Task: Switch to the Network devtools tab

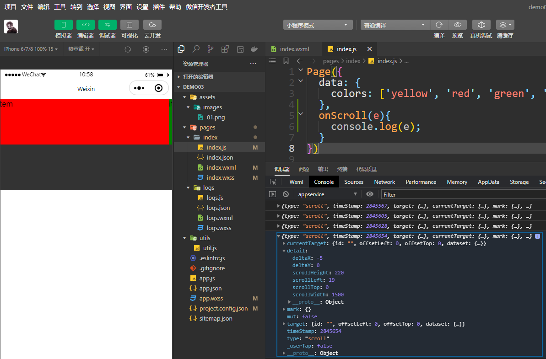Action: click(x=384, y=182)
